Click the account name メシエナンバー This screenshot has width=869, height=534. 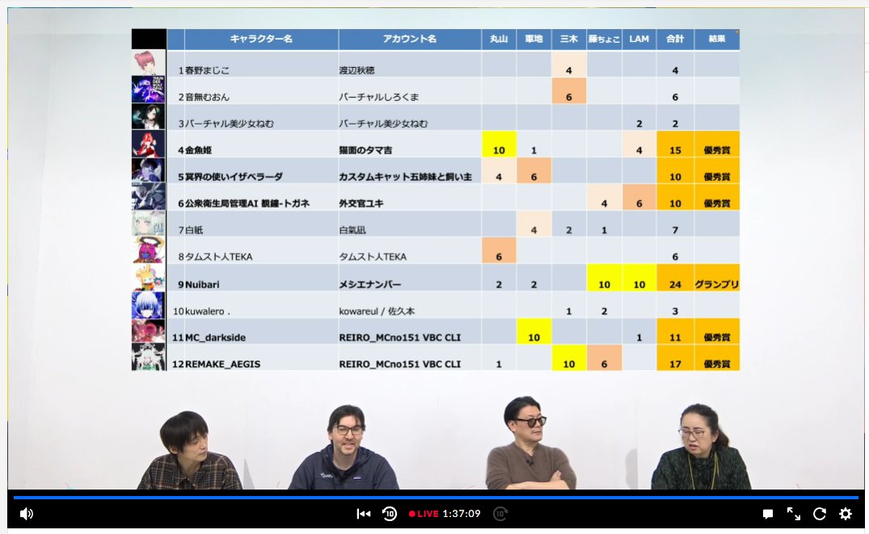click(x=370, y=284)
